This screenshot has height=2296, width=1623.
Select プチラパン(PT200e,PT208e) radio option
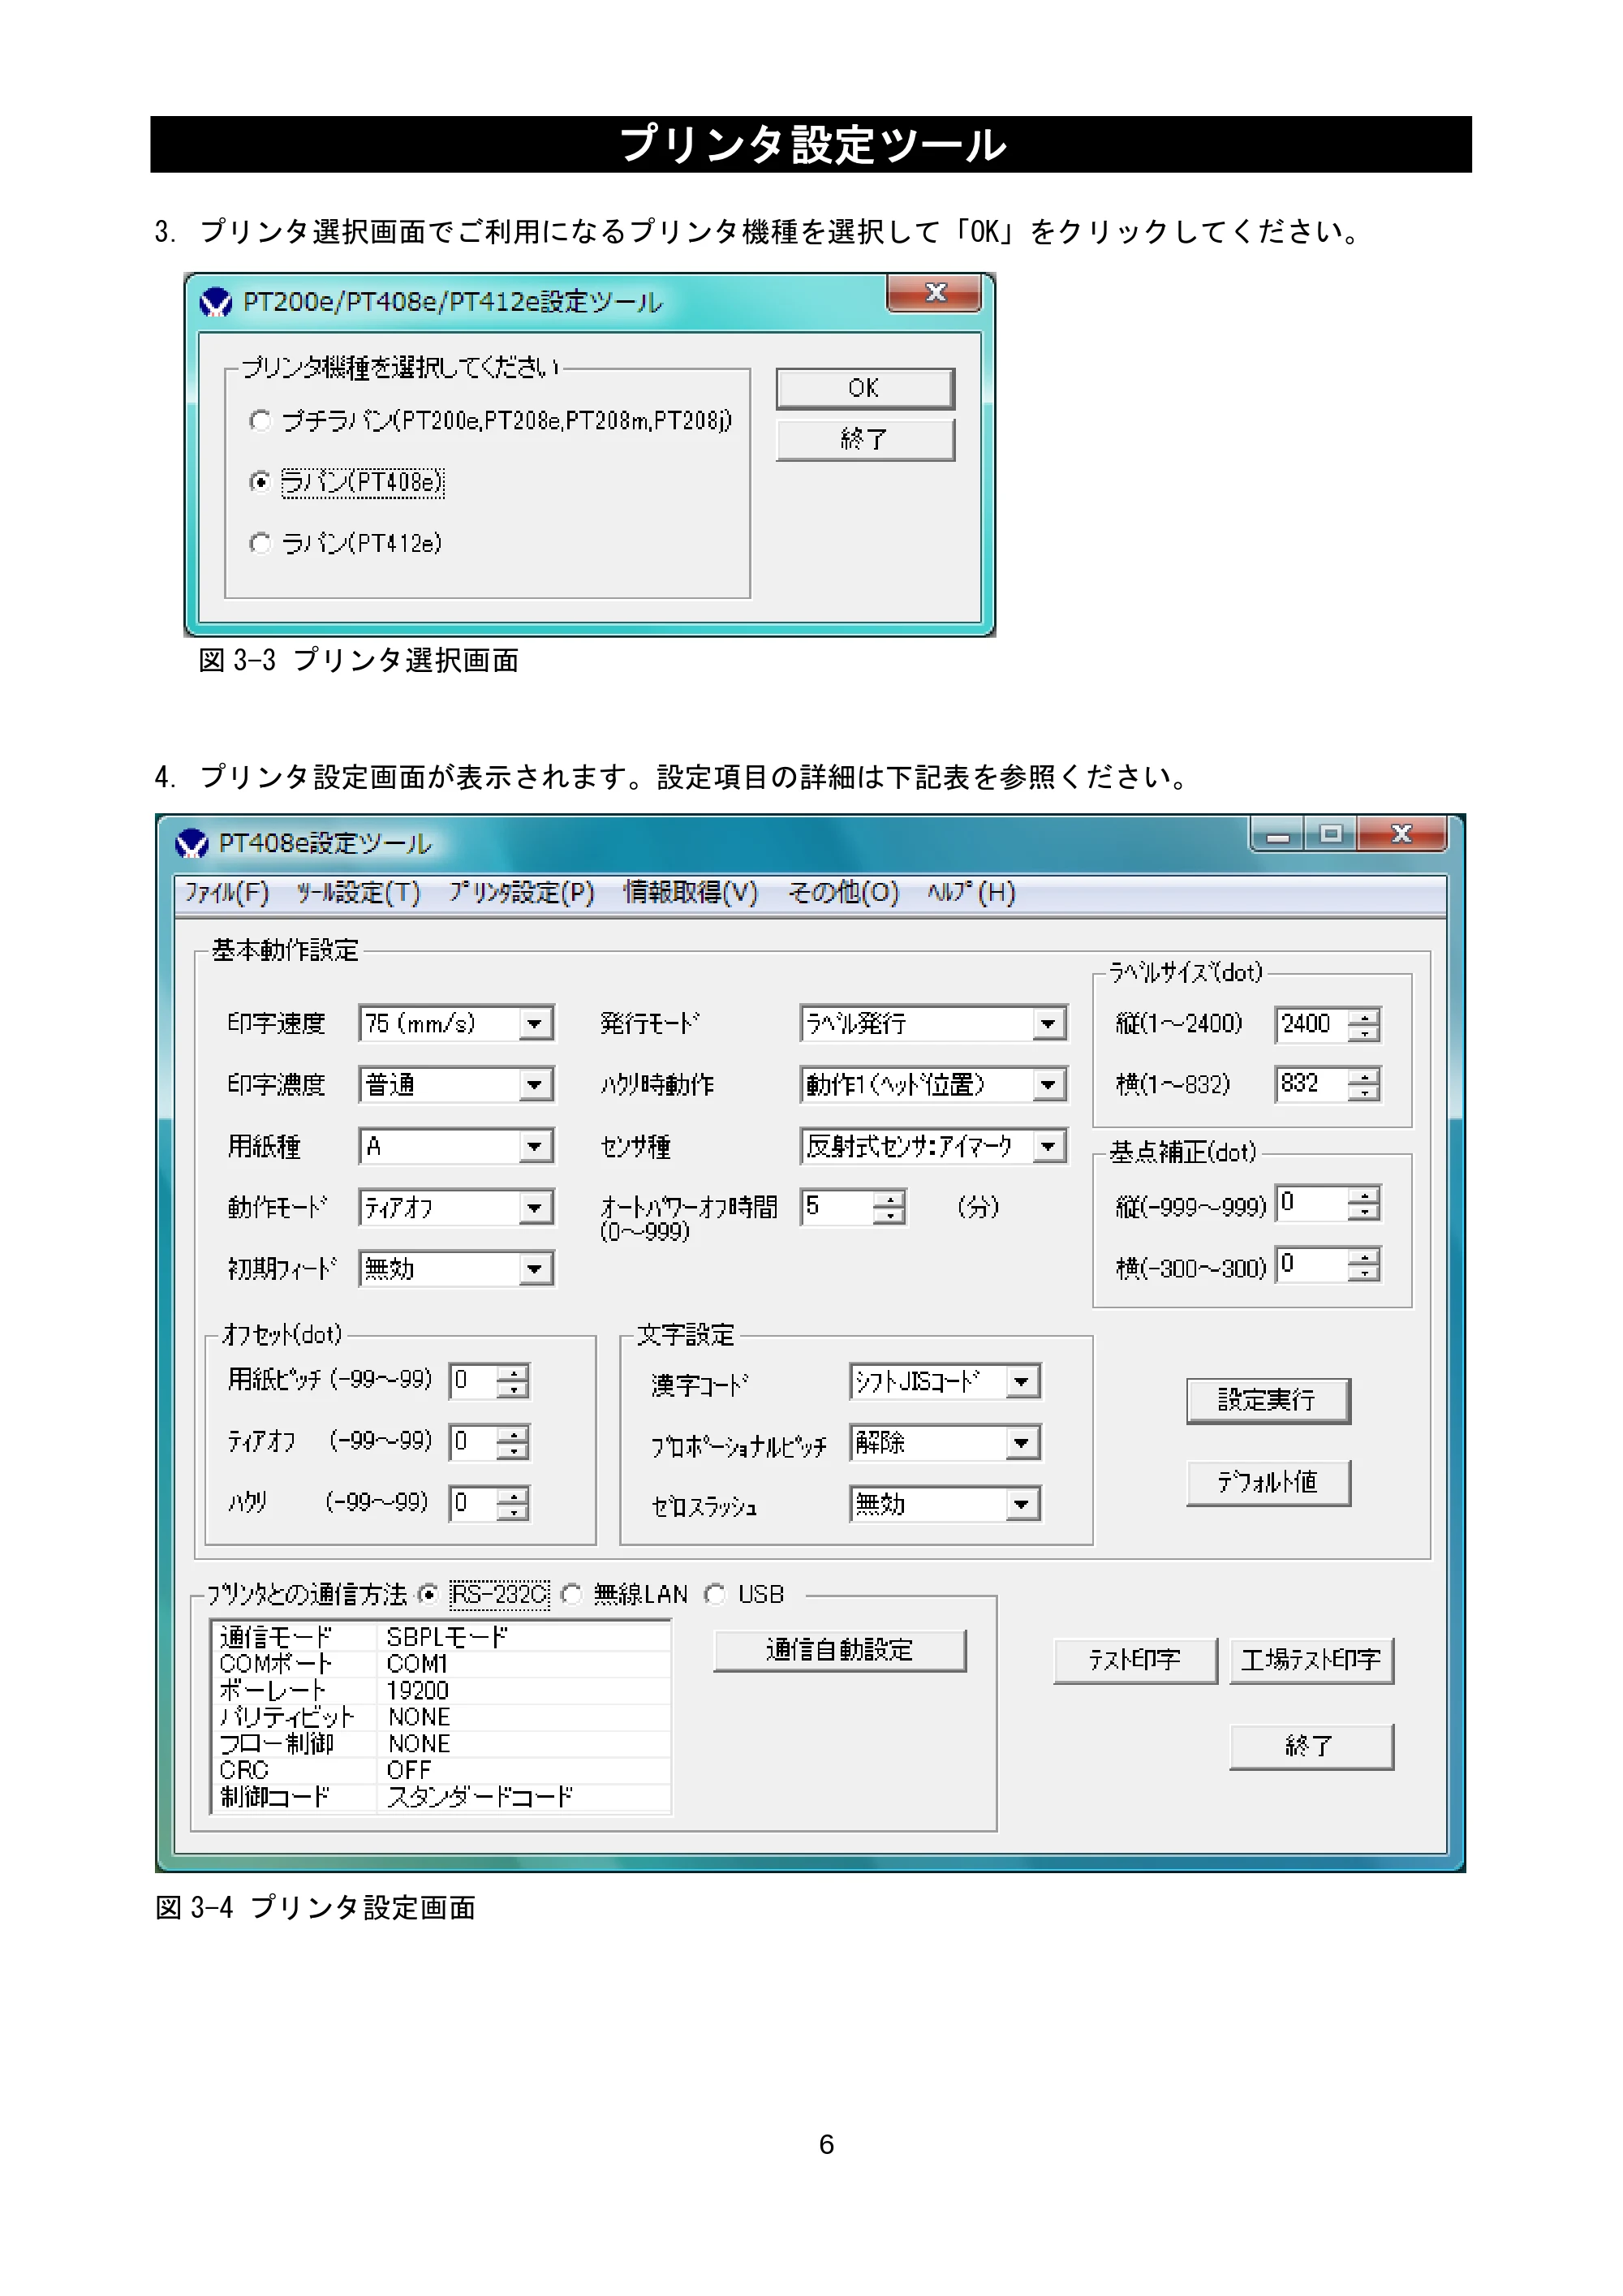coord(260,421)
